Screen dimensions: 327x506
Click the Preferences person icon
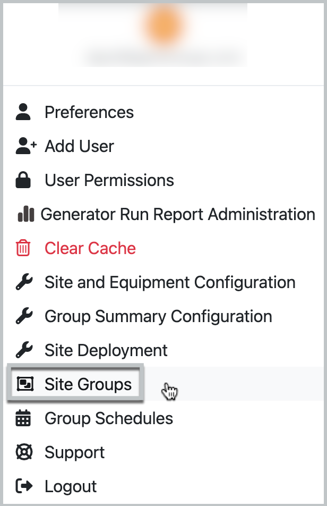pyautogui.click(x=24, y=112)
